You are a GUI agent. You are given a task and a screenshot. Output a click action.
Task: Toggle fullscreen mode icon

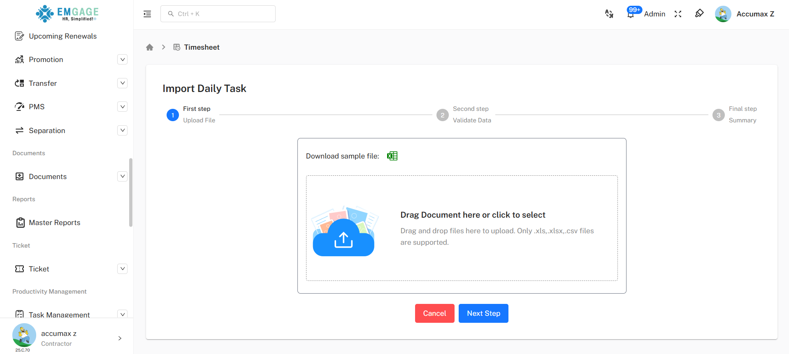click(x=678, y=14)
